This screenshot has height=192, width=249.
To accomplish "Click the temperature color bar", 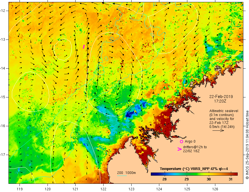I will point(194,174).
